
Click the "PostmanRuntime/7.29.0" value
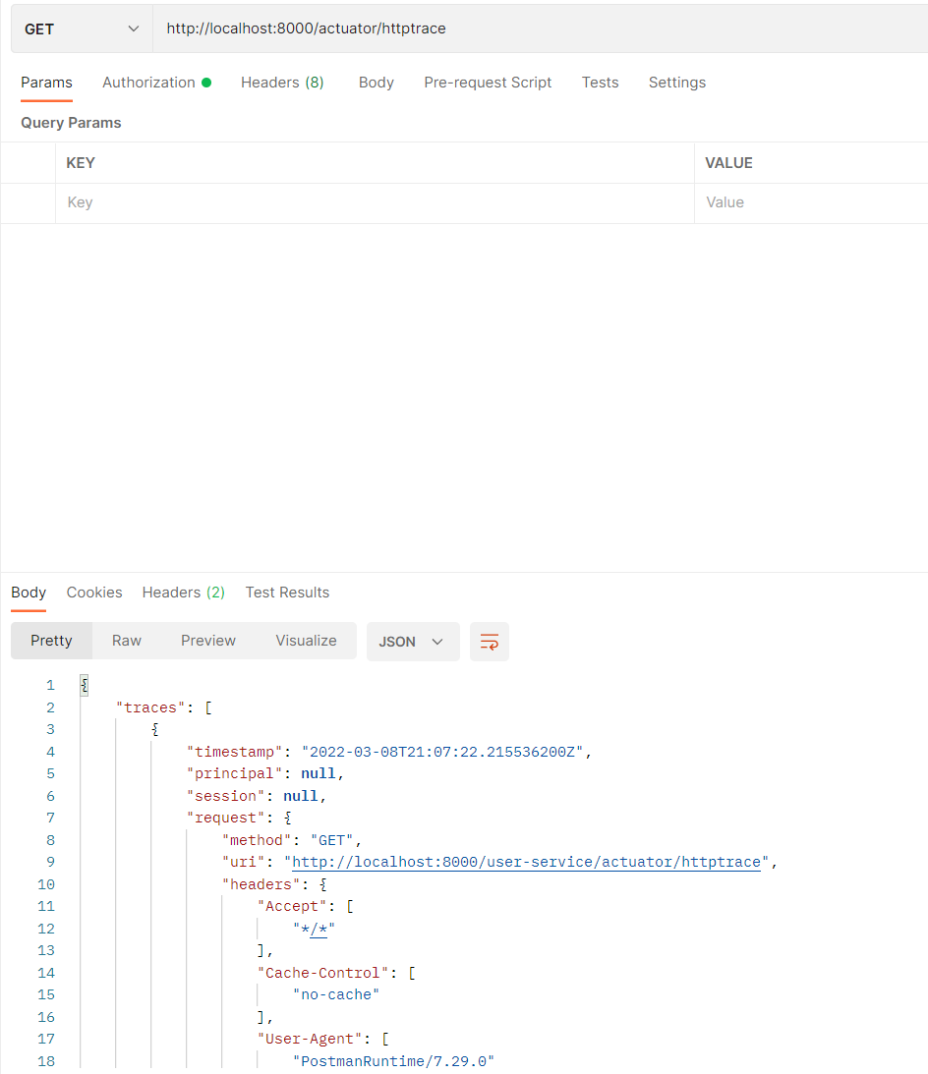(394, 1061)
